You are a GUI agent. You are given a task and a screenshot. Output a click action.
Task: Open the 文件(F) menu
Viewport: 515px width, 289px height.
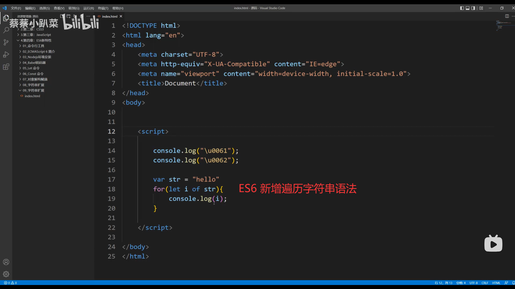pyautogui.click(x=16, y=8)
